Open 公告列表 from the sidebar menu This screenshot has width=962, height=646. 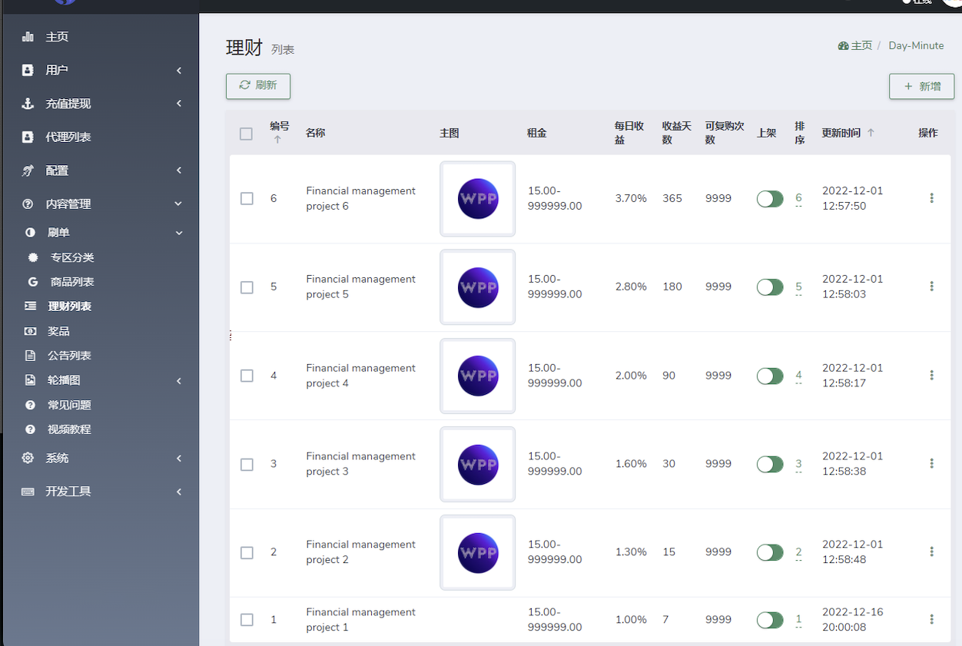[69, 356]
